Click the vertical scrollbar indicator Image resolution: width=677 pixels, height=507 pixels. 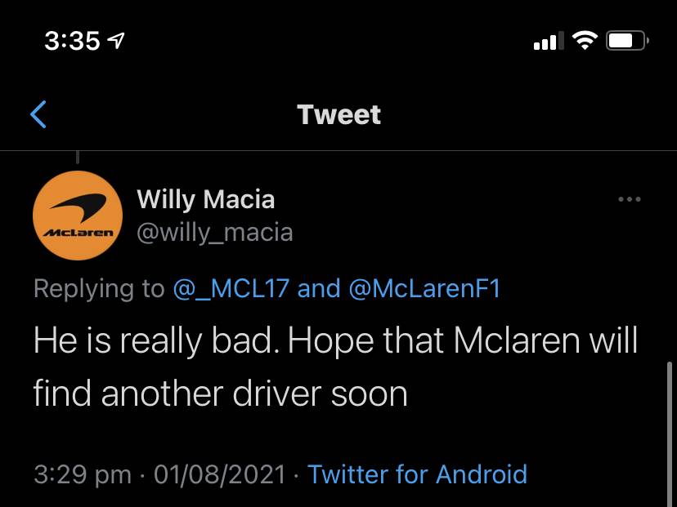pos(669,434)
